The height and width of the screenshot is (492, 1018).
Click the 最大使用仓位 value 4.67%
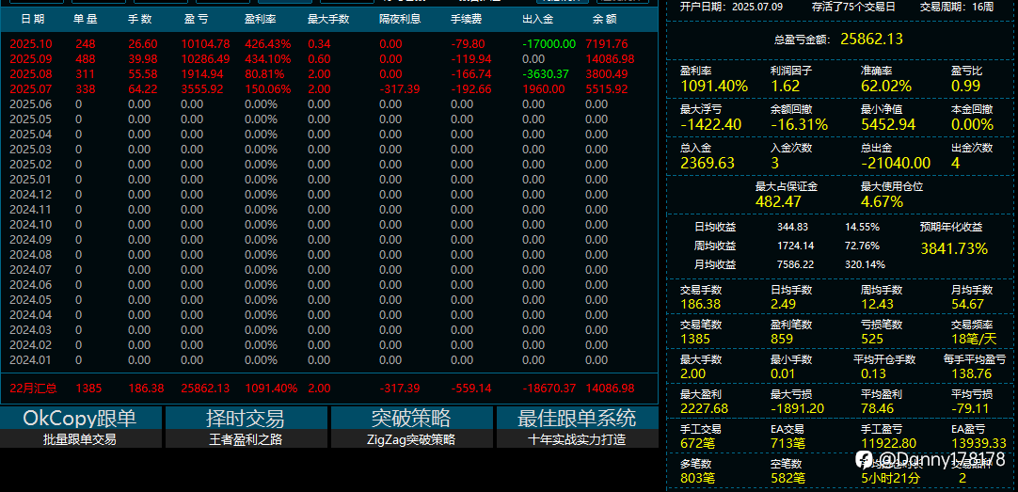[882, 201]
